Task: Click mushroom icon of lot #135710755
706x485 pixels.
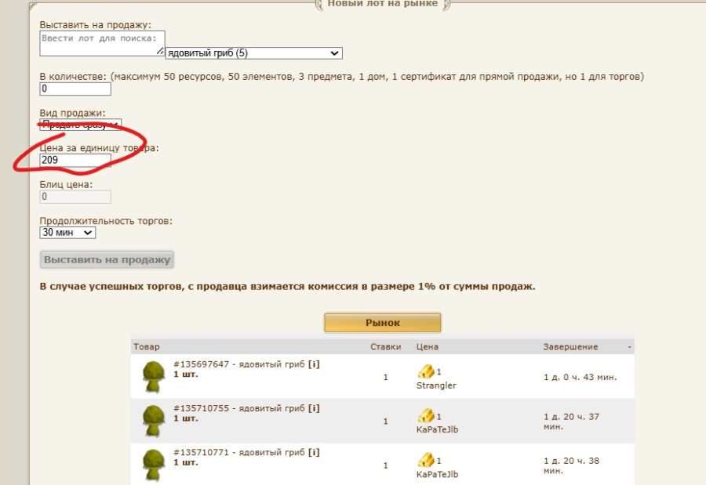Action: click(x=152, y=421)
